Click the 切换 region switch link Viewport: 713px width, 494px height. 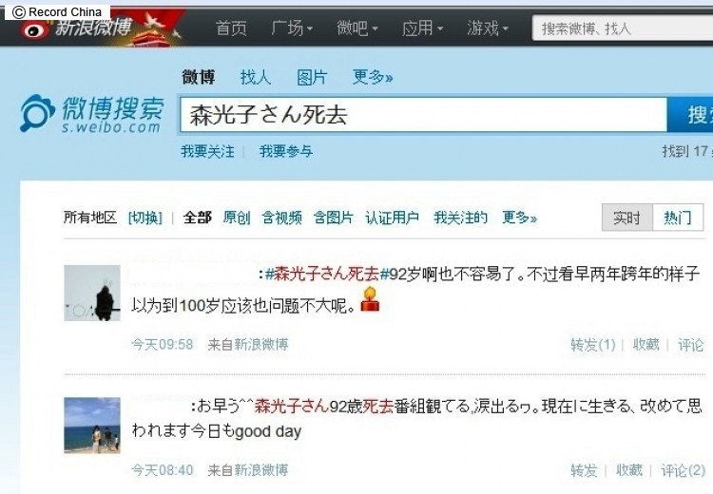[x=145, y=218]
